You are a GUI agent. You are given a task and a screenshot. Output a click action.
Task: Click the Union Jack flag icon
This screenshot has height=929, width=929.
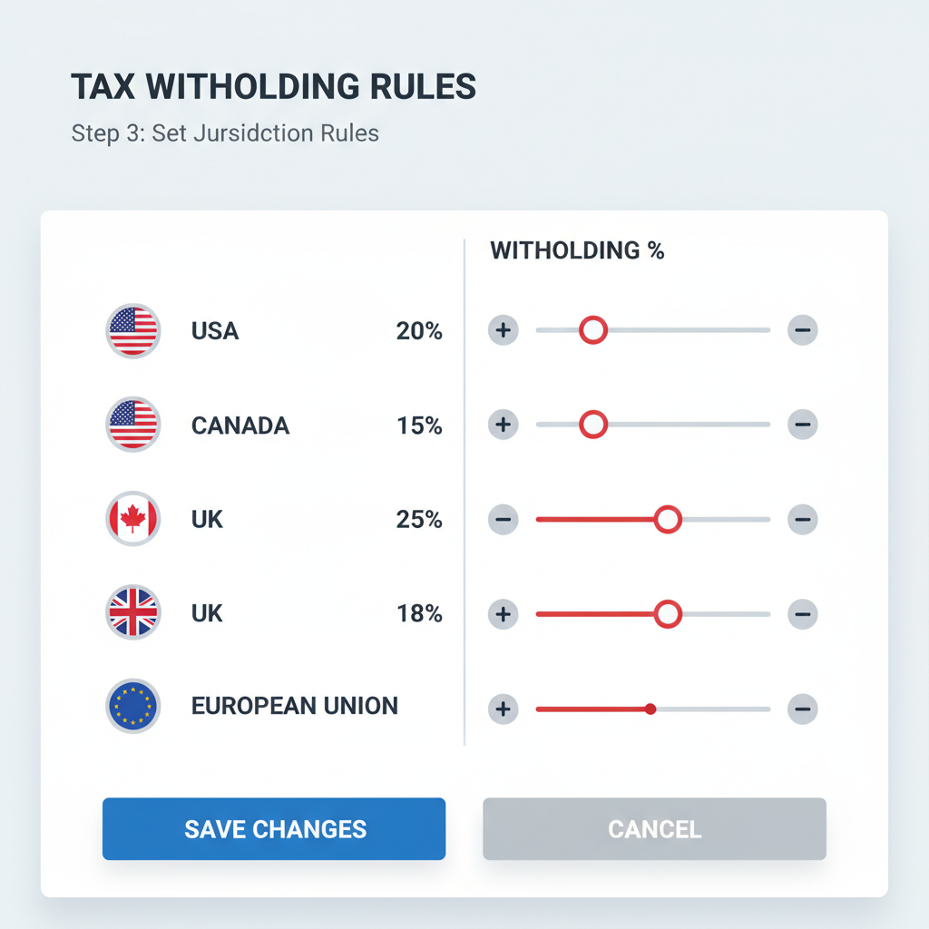[132, 613]
